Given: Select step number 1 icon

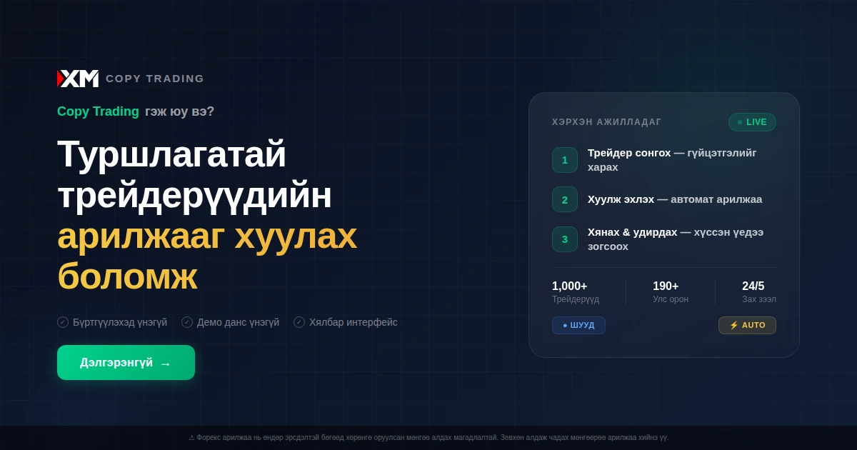Looking at the screenshot, I should click(565, 160).
